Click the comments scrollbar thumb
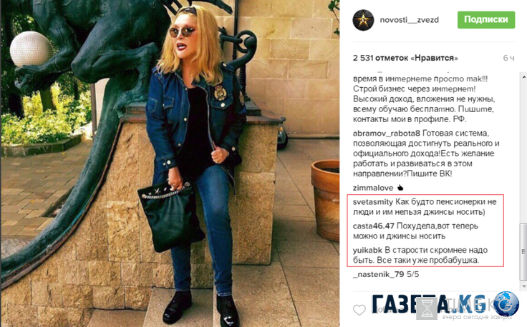 click(x=523, y=251)
